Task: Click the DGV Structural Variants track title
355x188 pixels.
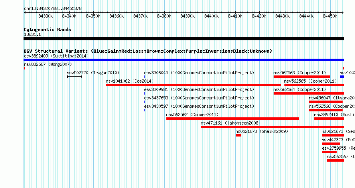Action: pyautogui.click(x=148, y=51)
